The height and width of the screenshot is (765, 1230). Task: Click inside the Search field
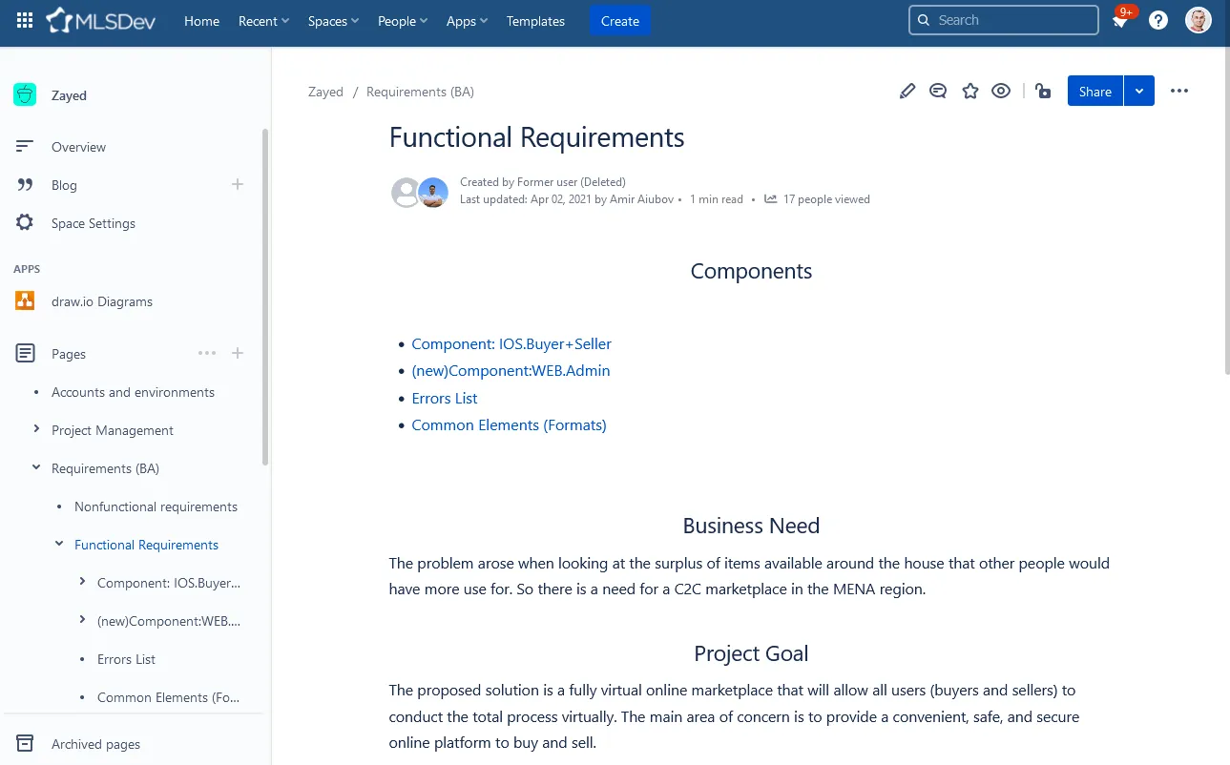1002,20
